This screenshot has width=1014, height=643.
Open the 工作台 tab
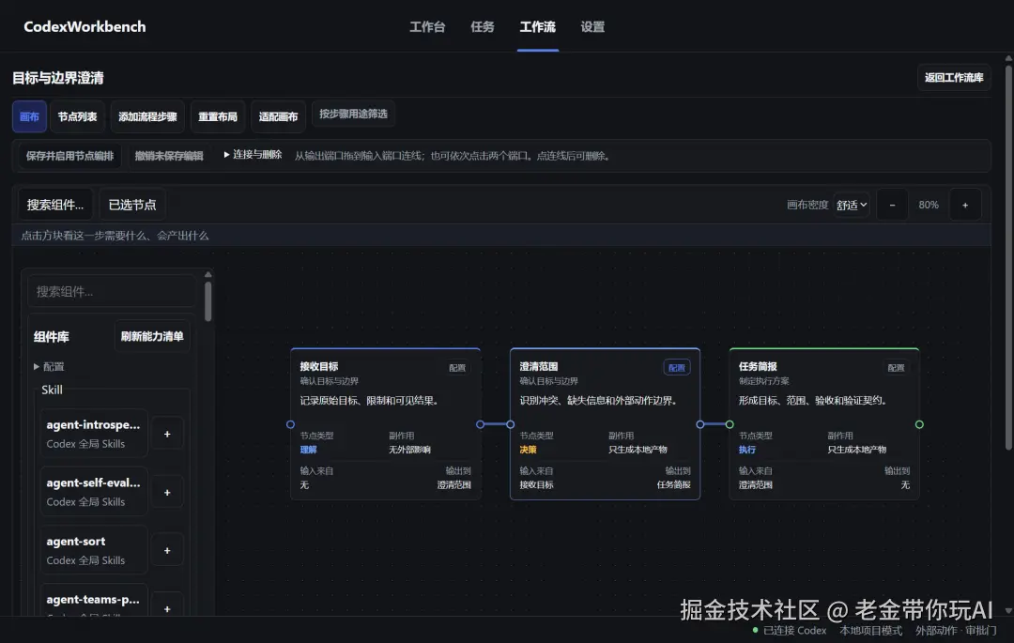coord(427,26)
